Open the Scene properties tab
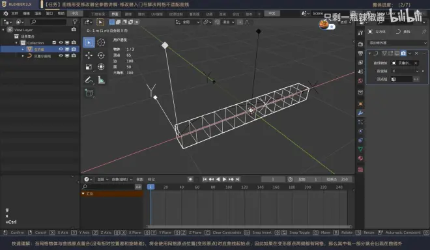Viewport: 430px width, 250px height. pos(361,72)
